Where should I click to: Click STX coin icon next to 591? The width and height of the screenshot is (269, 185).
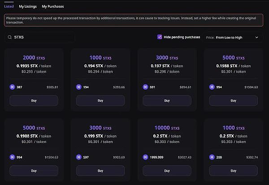[x=145, y=87]
